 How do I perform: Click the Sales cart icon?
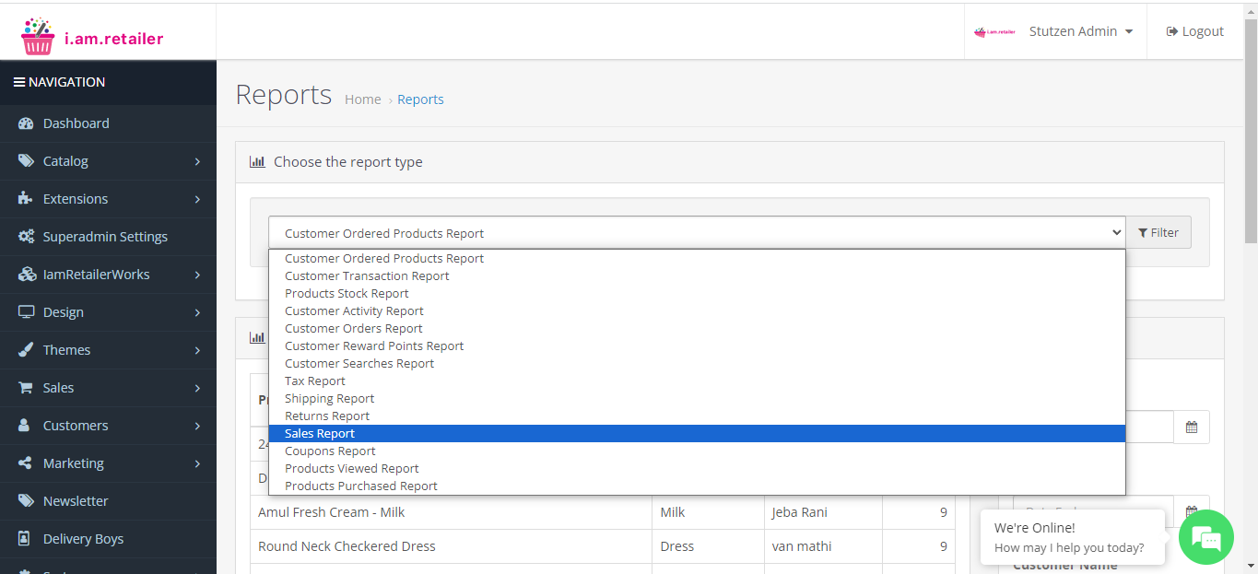point(26,388)
